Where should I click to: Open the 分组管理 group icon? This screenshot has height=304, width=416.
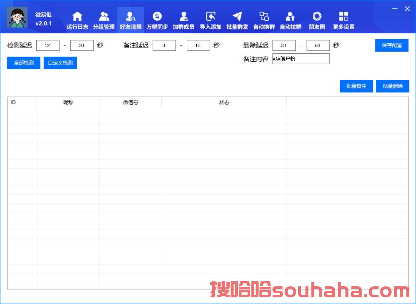(104, 17)
